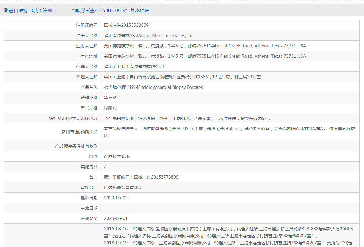Select approval department 国家药品监督管理局
364x247 pixels.
[x=123, y=187]
